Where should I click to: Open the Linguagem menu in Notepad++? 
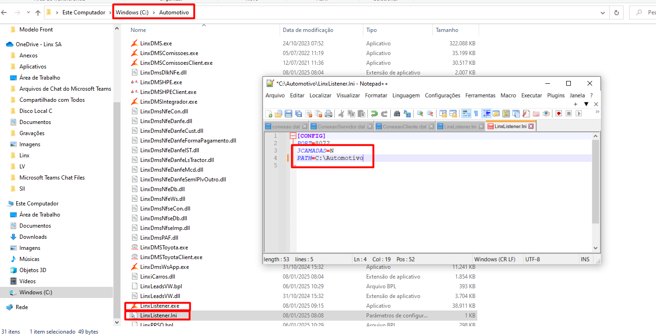(x=406, y=95)
